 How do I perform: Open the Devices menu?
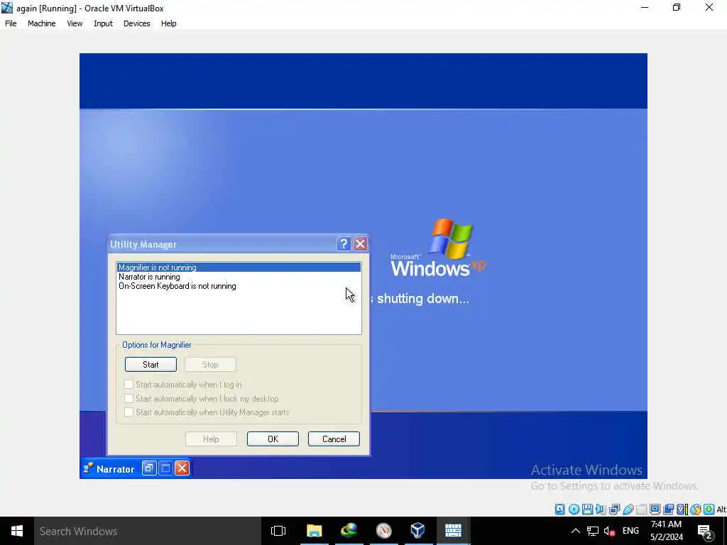coord(137,23)
